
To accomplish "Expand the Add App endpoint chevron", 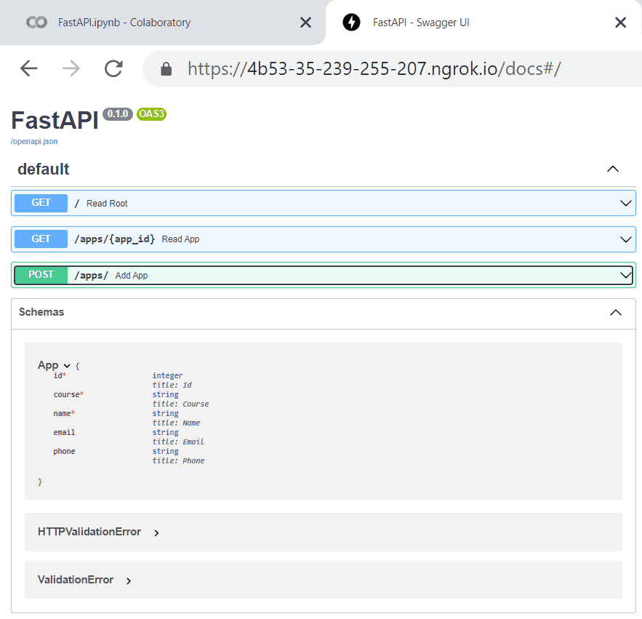I will coord(625,275).
